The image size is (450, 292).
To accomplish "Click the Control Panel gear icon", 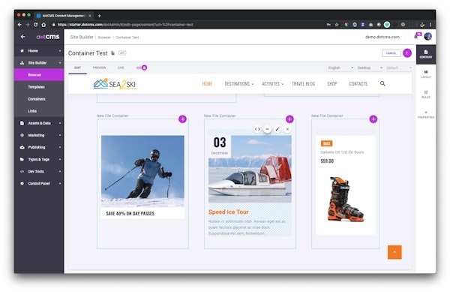I will coord(22,183).
